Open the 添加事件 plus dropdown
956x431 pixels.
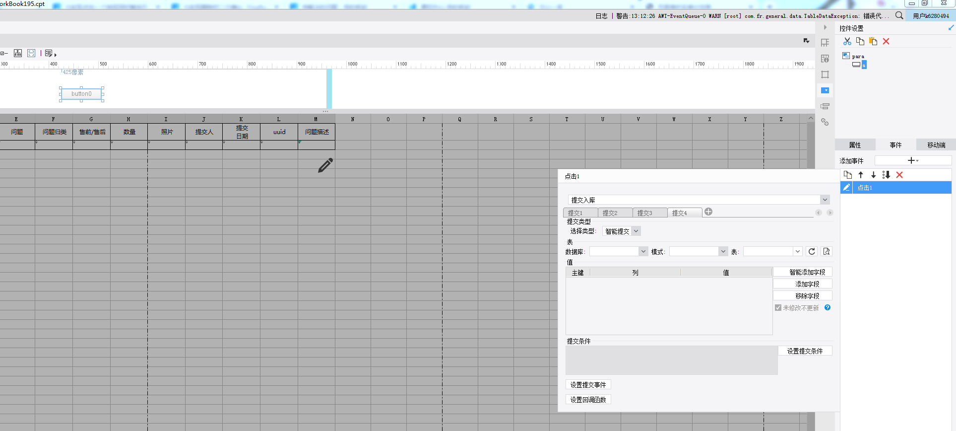coord(913,160)
